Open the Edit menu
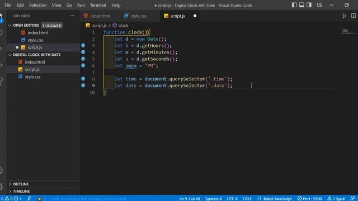358x201 pixels. (20, 5)
